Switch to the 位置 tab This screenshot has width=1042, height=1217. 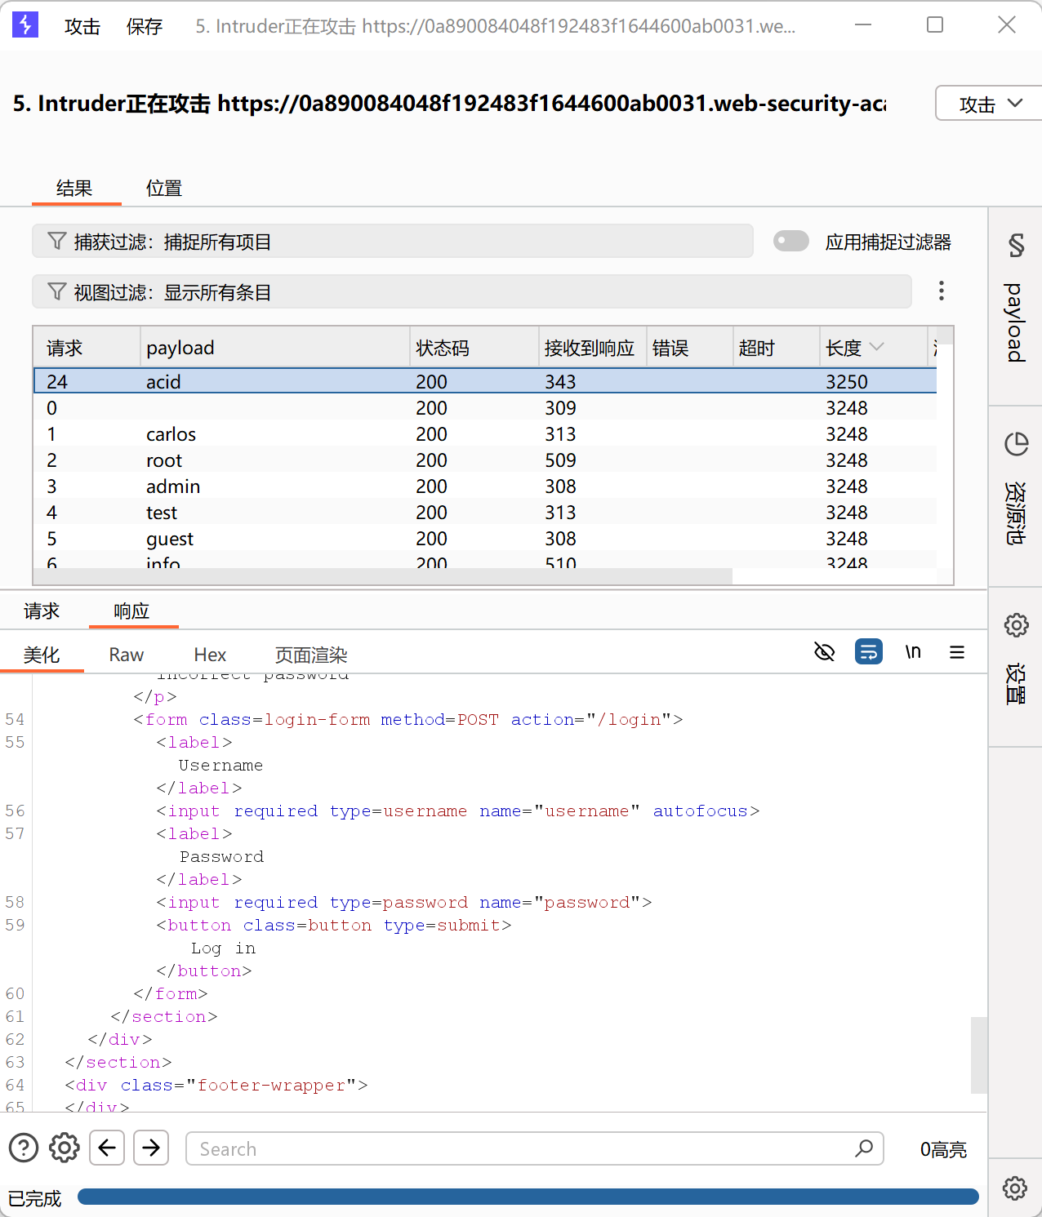pyautogui.click(x=163, y=189)
